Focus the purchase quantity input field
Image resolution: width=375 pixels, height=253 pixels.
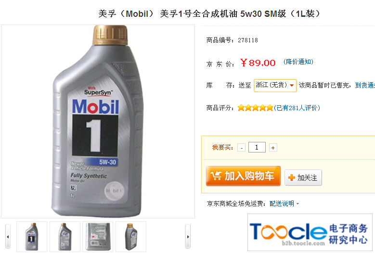257,147
